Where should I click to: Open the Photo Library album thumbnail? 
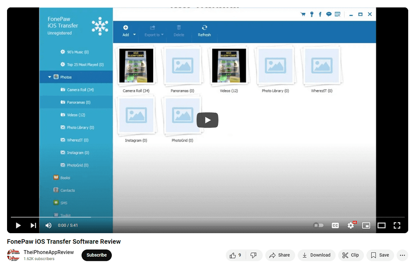(275, 65)
